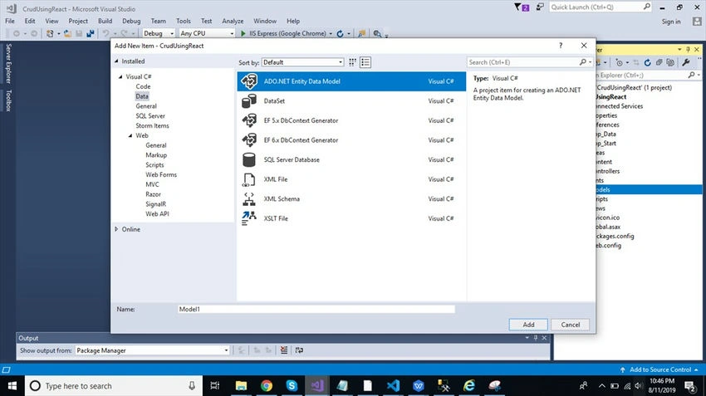
Task: Click the Add button
Action: tap(528, 325)
